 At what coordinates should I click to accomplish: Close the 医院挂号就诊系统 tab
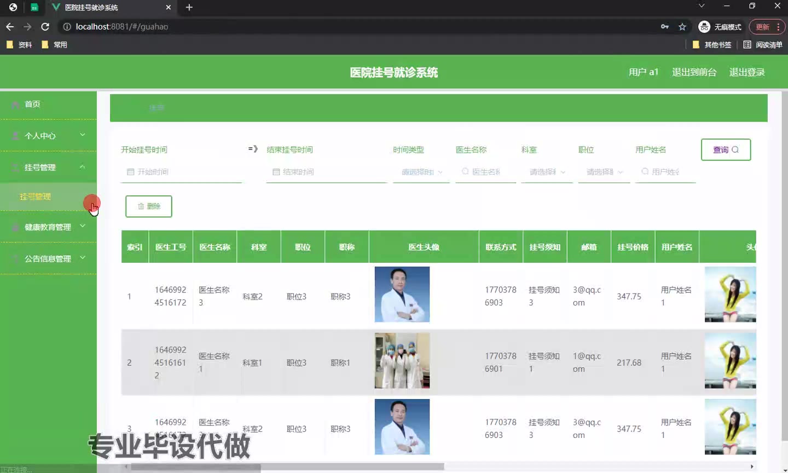pos(168,7)
